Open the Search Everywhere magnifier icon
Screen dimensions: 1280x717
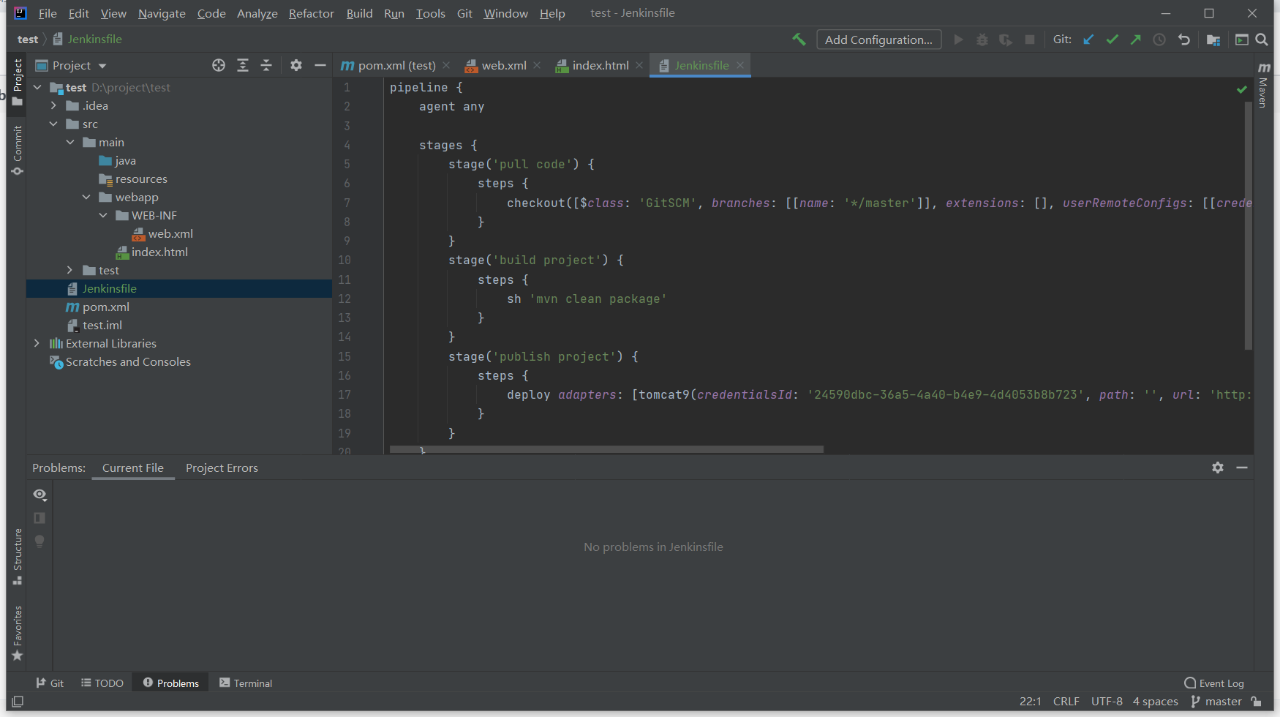tap(1262, 40)
